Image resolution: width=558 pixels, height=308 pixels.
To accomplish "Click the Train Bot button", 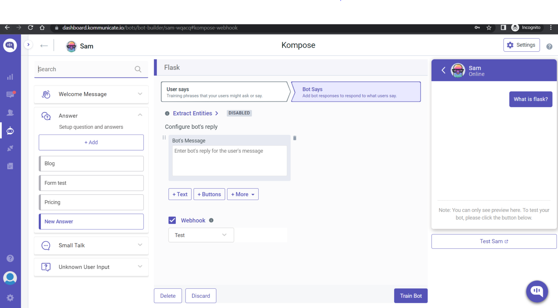I will click(411, 296).
